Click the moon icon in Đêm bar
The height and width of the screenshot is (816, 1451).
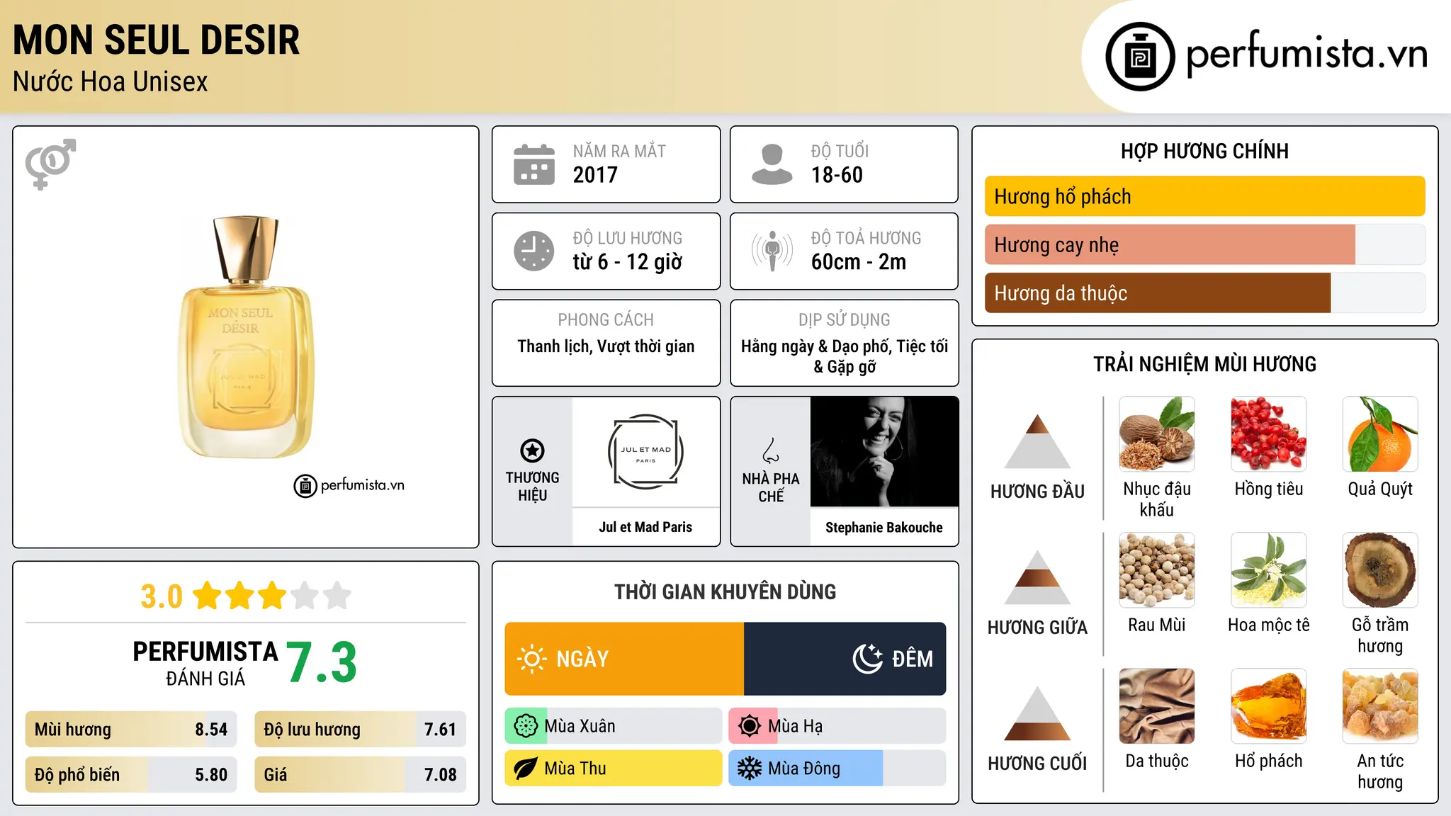868,659
